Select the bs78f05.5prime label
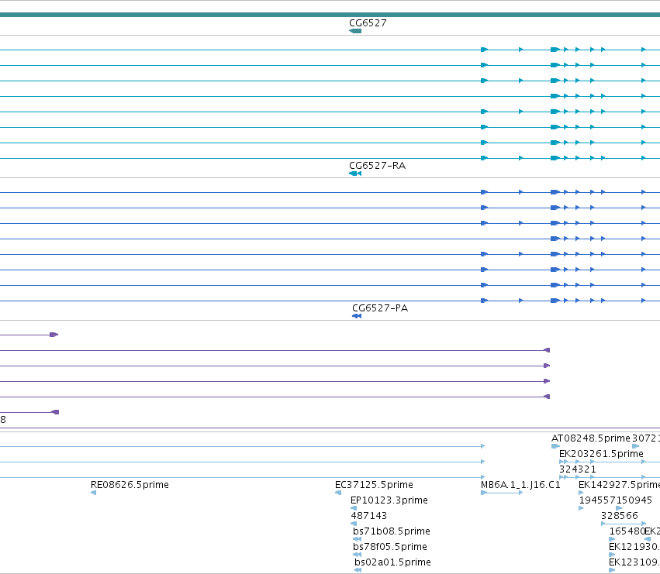Image resolution: width=660 pixels, height=574 pixels. pos(390,547)
